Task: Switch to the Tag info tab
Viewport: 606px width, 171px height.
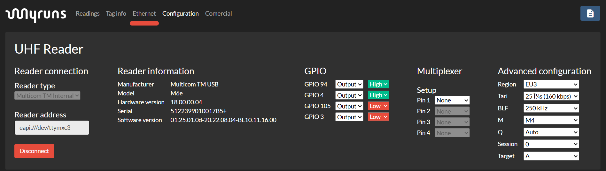Action: (116, 13)
